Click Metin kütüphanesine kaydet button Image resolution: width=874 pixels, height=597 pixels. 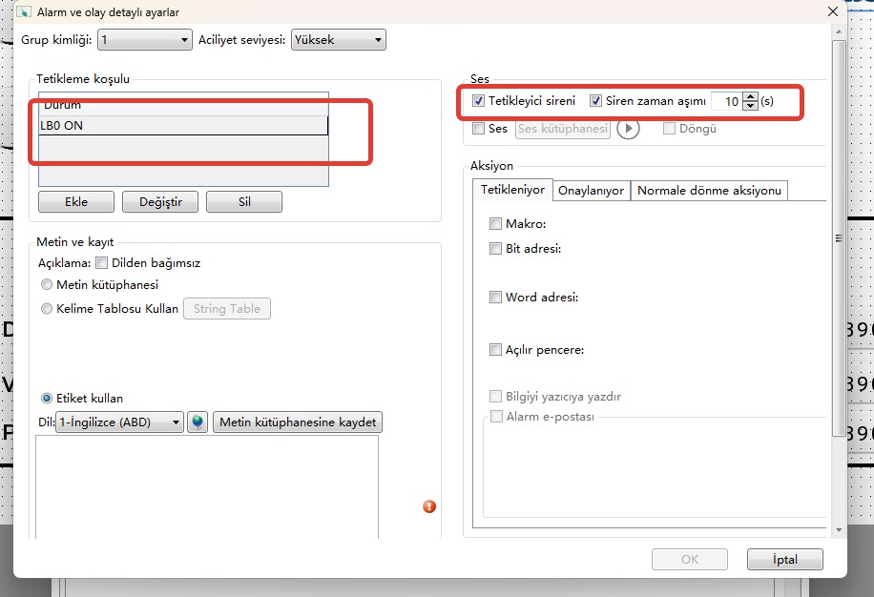tap(297, 422)
